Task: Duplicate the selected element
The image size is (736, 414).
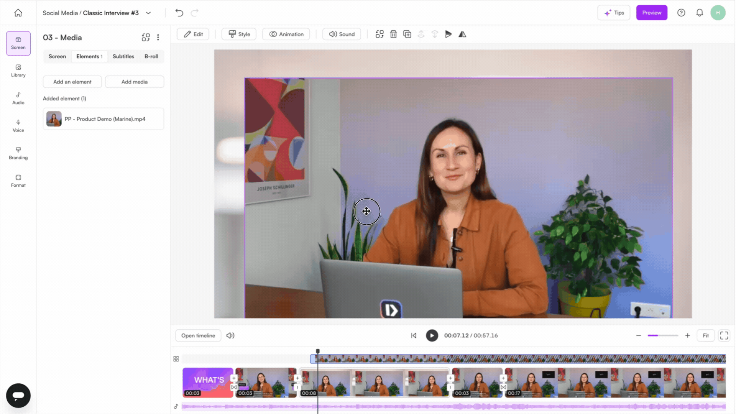Action: click(x=407, y=34)
